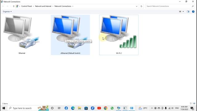Click the taskbar search box

[28, 108]
